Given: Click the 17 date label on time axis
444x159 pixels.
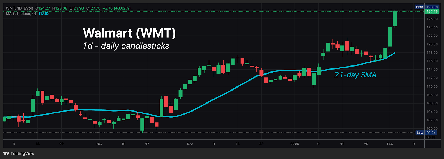Looking at the screenshot, I should point(147,144).
